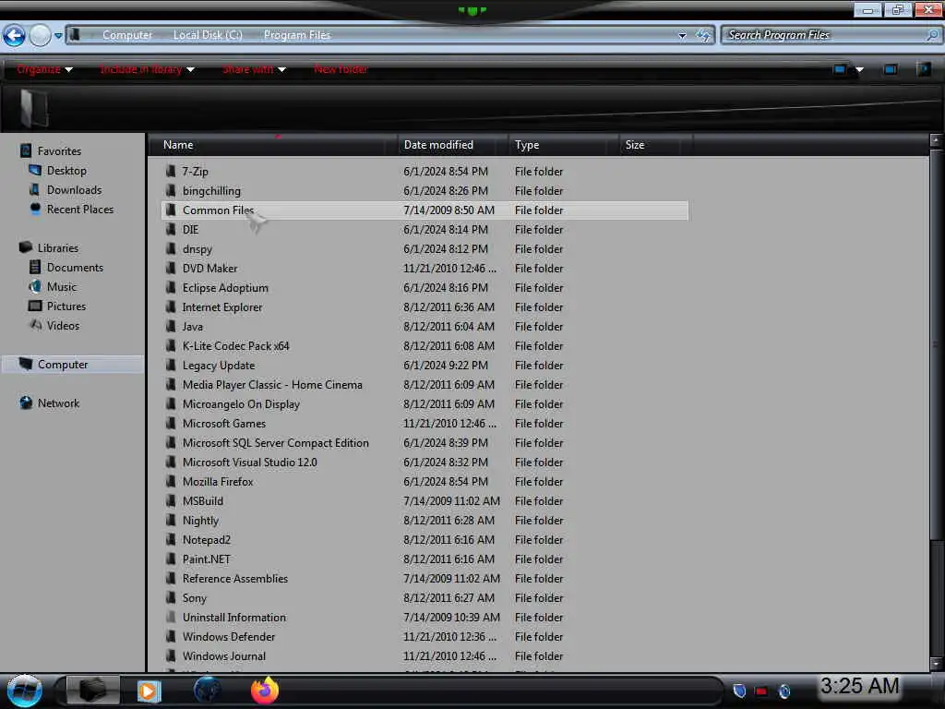Select Libraries in the navigation pane
The height and width of the screenshot is (709, 945).
coord(58,247)
